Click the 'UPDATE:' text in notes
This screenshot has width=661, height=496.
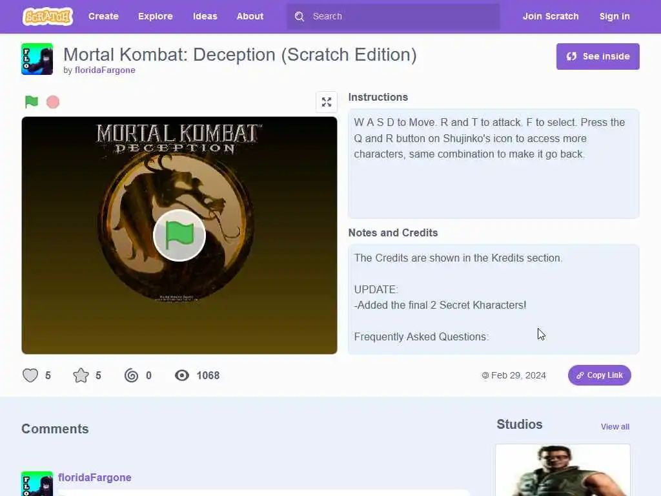[376, 289]
